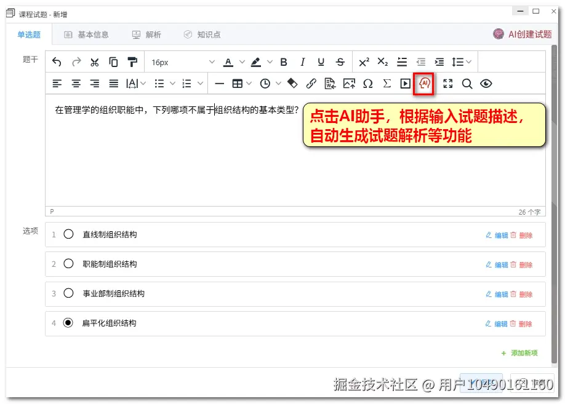Click the insert media/video icon
This screenshot has height=404, width=565.
(405, 84)
